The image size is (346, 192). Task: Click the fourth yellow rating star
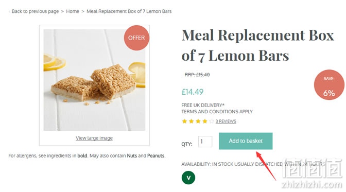[x=205, y=121]
